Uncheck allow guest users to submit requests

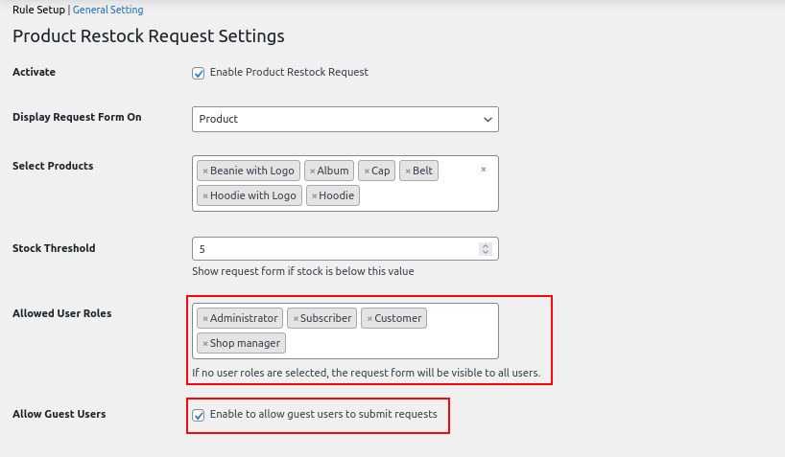click(x=199, y=415)
